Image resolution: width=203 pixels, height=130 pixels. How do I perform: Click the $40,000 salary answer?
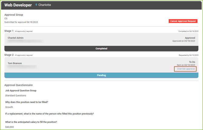pyautogui.click(x=9, y=127)
